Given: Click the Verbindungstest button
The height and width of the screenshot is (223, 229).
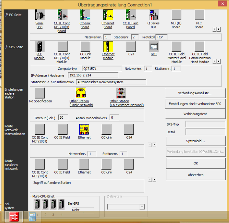Looking at the screenshot, I should (195, 114).
